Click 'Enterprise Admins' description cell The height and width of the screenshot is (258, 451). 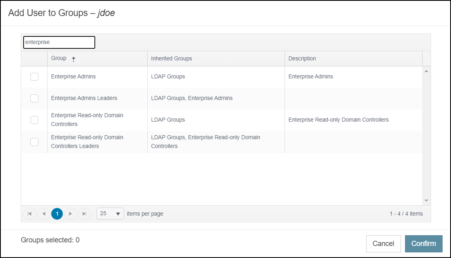(311, 76)
